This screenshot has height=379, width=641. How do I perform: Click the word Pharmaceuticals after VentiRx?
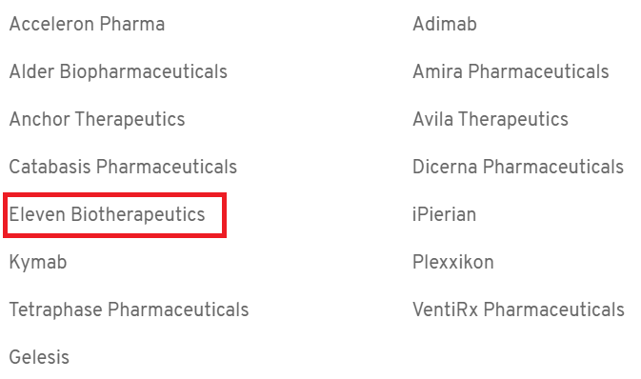click(554, 309)
